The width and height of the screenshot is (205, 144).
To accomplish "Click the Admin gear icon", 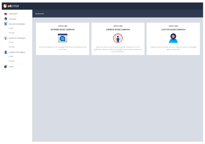I will [x=5, y=67].
